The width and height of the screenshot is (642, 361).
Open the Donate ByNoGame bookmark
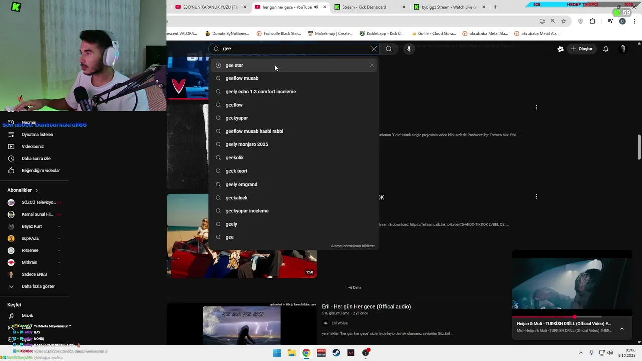pos(226,34)
